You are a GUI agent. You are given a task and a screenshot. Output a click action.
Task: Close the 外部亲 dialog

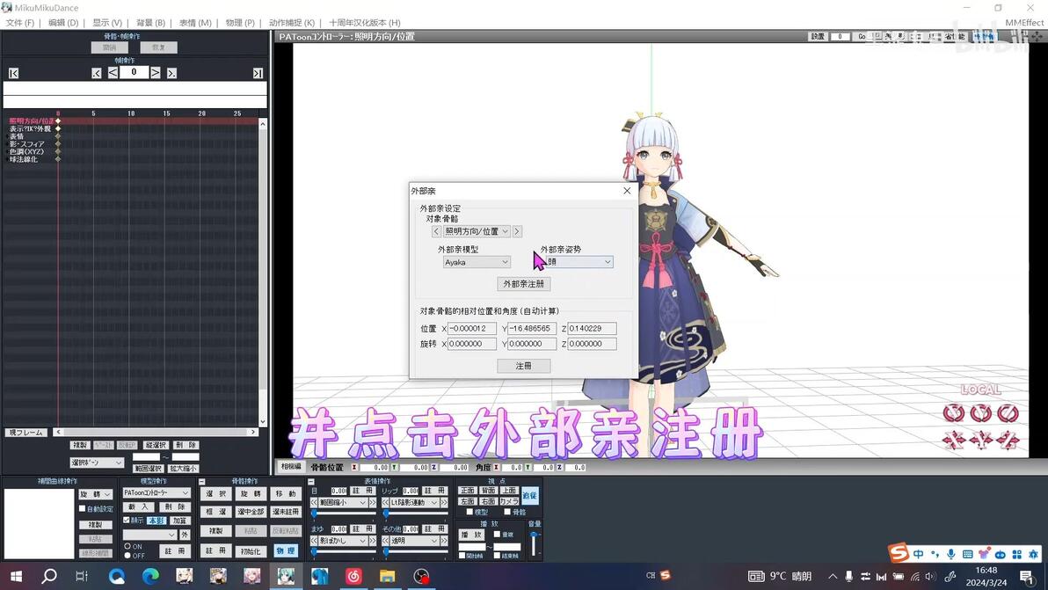tap(627, 191)
